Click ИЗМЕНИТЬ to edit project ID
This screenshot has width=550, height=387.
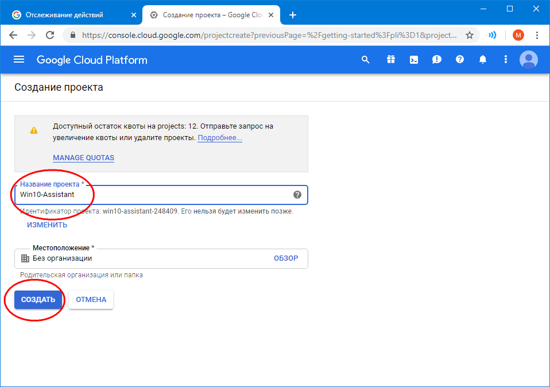47,225
